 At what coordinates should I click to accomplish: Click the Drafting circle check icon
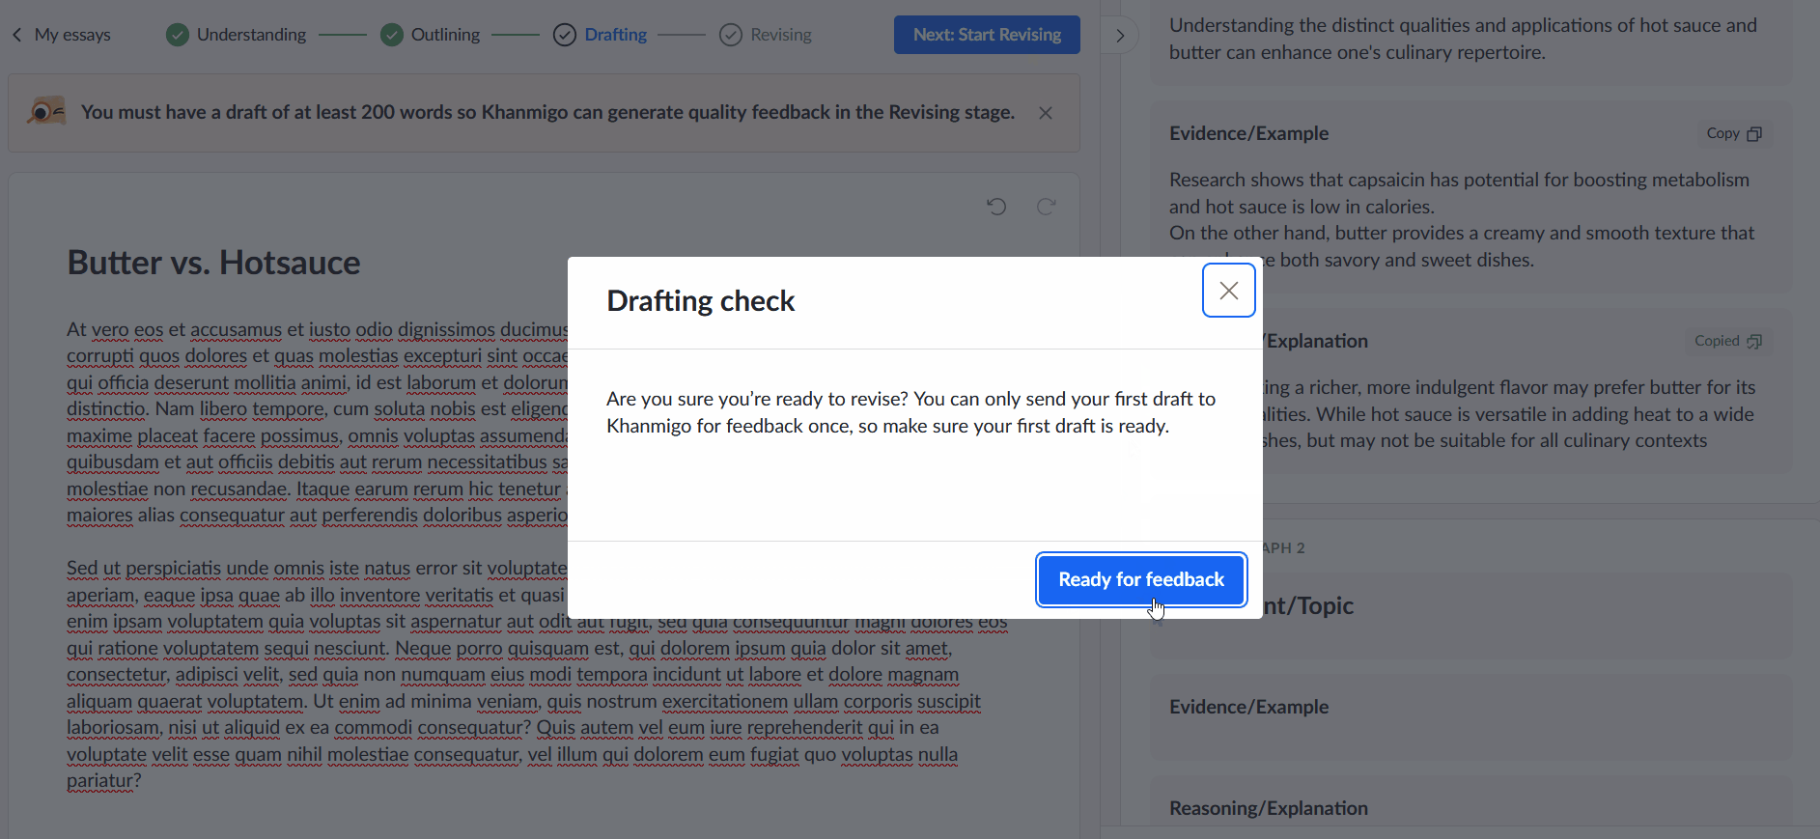click(x=565, y=35)
